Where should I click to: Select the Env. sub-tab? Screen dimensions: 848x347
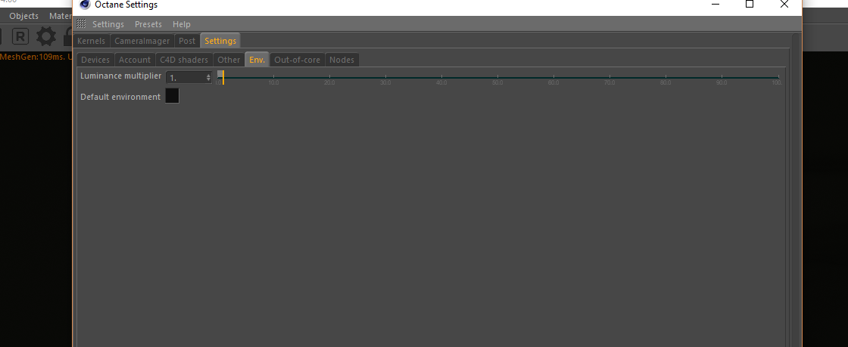click(257, 60)
